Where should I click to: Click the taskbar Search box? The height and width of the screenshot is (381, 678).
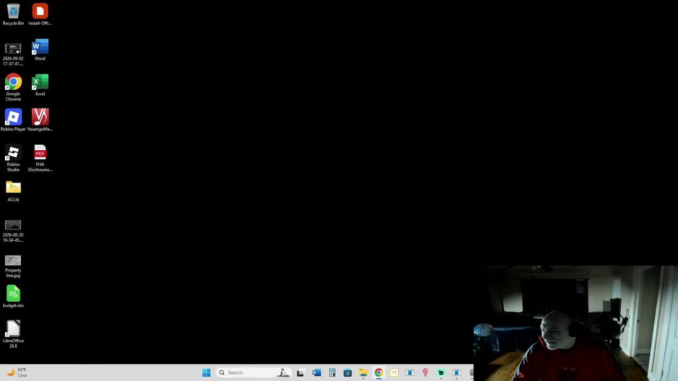253,373
